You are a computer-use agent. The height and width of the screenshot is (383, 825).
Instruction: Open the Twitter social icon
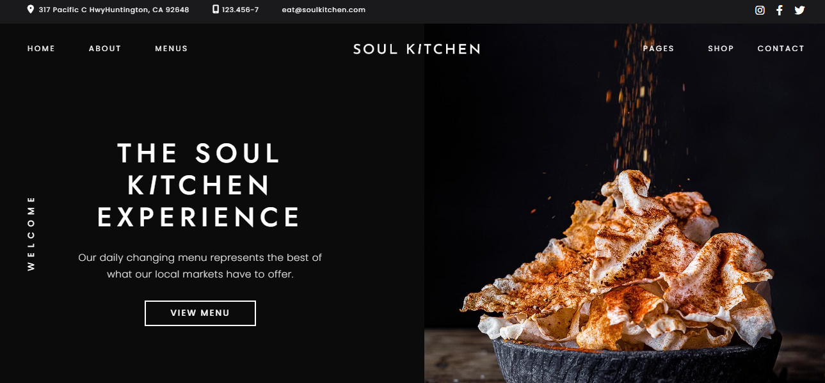coord(799,10)
